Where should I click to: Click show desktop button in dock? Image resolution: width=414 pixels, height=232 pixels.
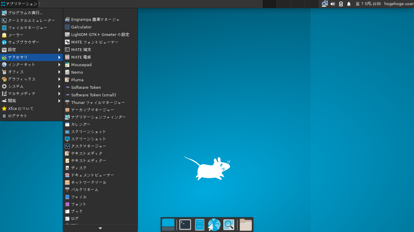(x=168, y=225)
